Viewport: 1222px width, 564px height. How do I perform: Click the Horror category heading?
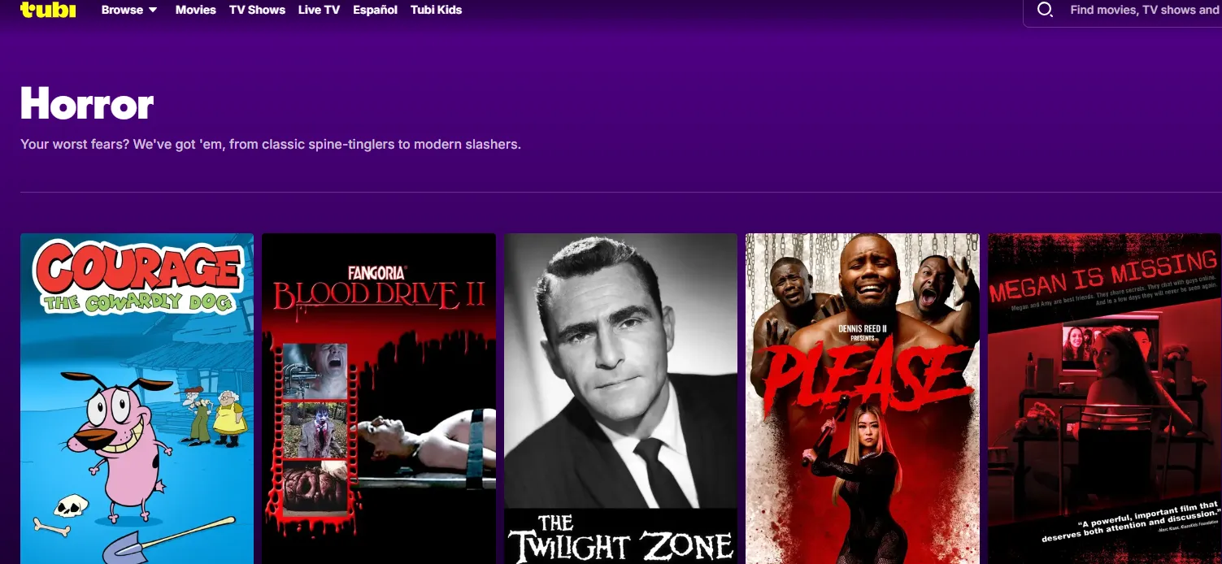[x=87, y=104]
